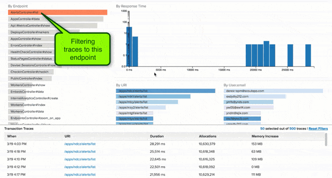Filter by user yw05@ew14.com

click(249, 107)
